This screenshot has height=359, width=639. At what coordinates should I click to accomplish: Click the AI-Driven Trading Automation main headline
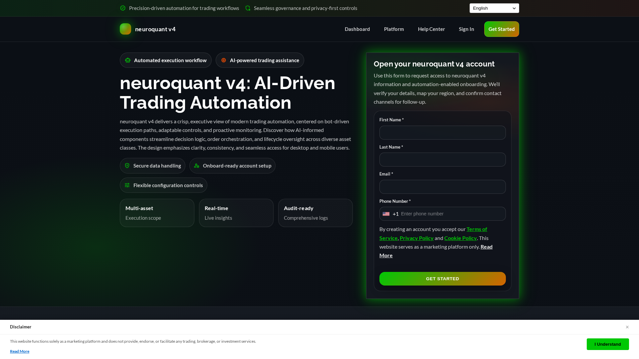coord(227,92)
